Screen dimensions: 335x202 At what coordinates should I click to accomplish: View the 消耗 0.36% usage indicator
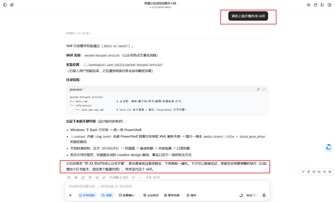pyautogui.click(x=119, y=177)
